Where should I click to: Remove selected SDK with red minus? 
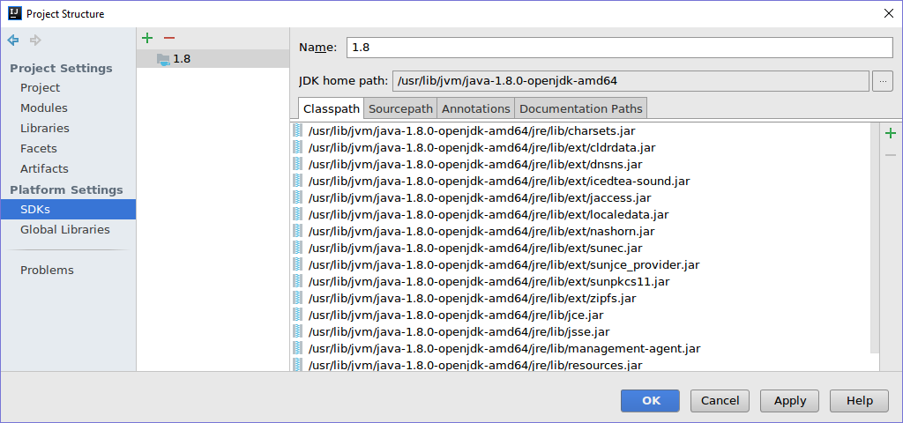click(x=168, y=38)
